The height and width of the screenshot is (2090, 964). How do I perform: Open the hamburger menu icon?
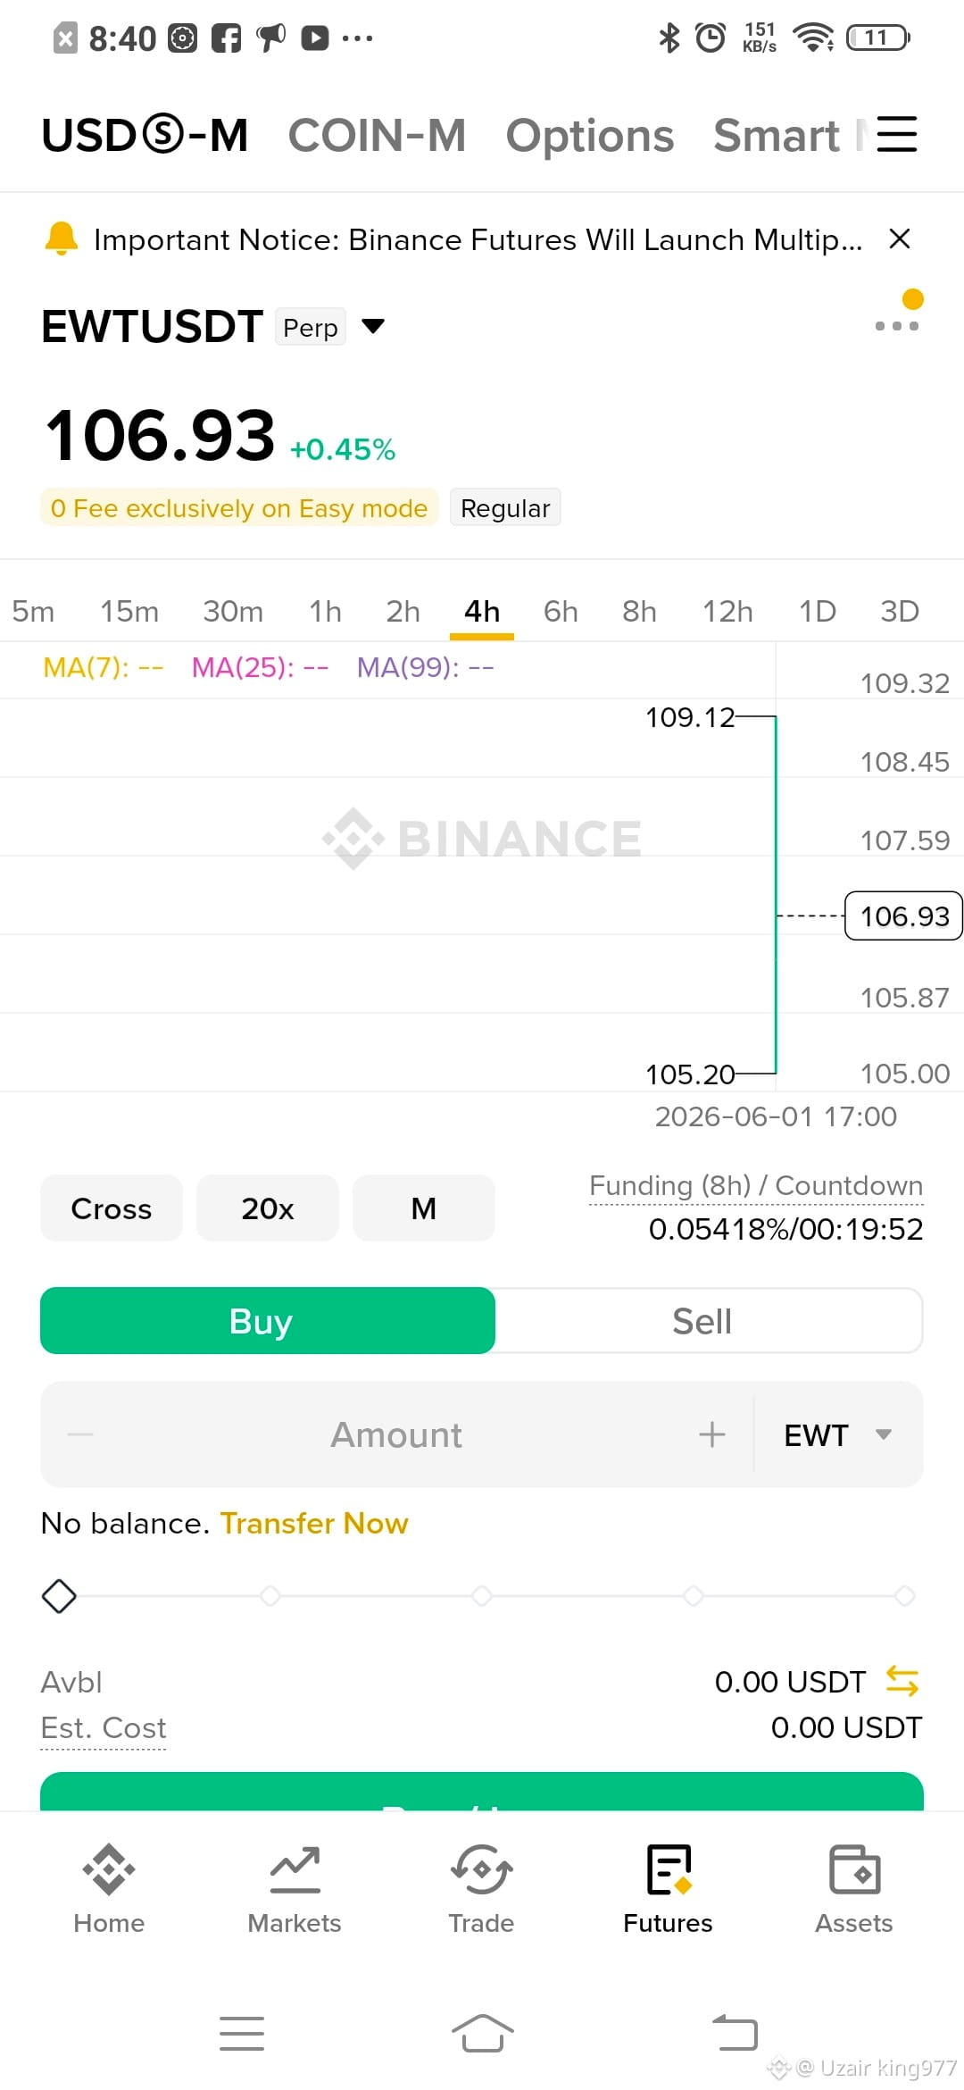coord(896,135)
